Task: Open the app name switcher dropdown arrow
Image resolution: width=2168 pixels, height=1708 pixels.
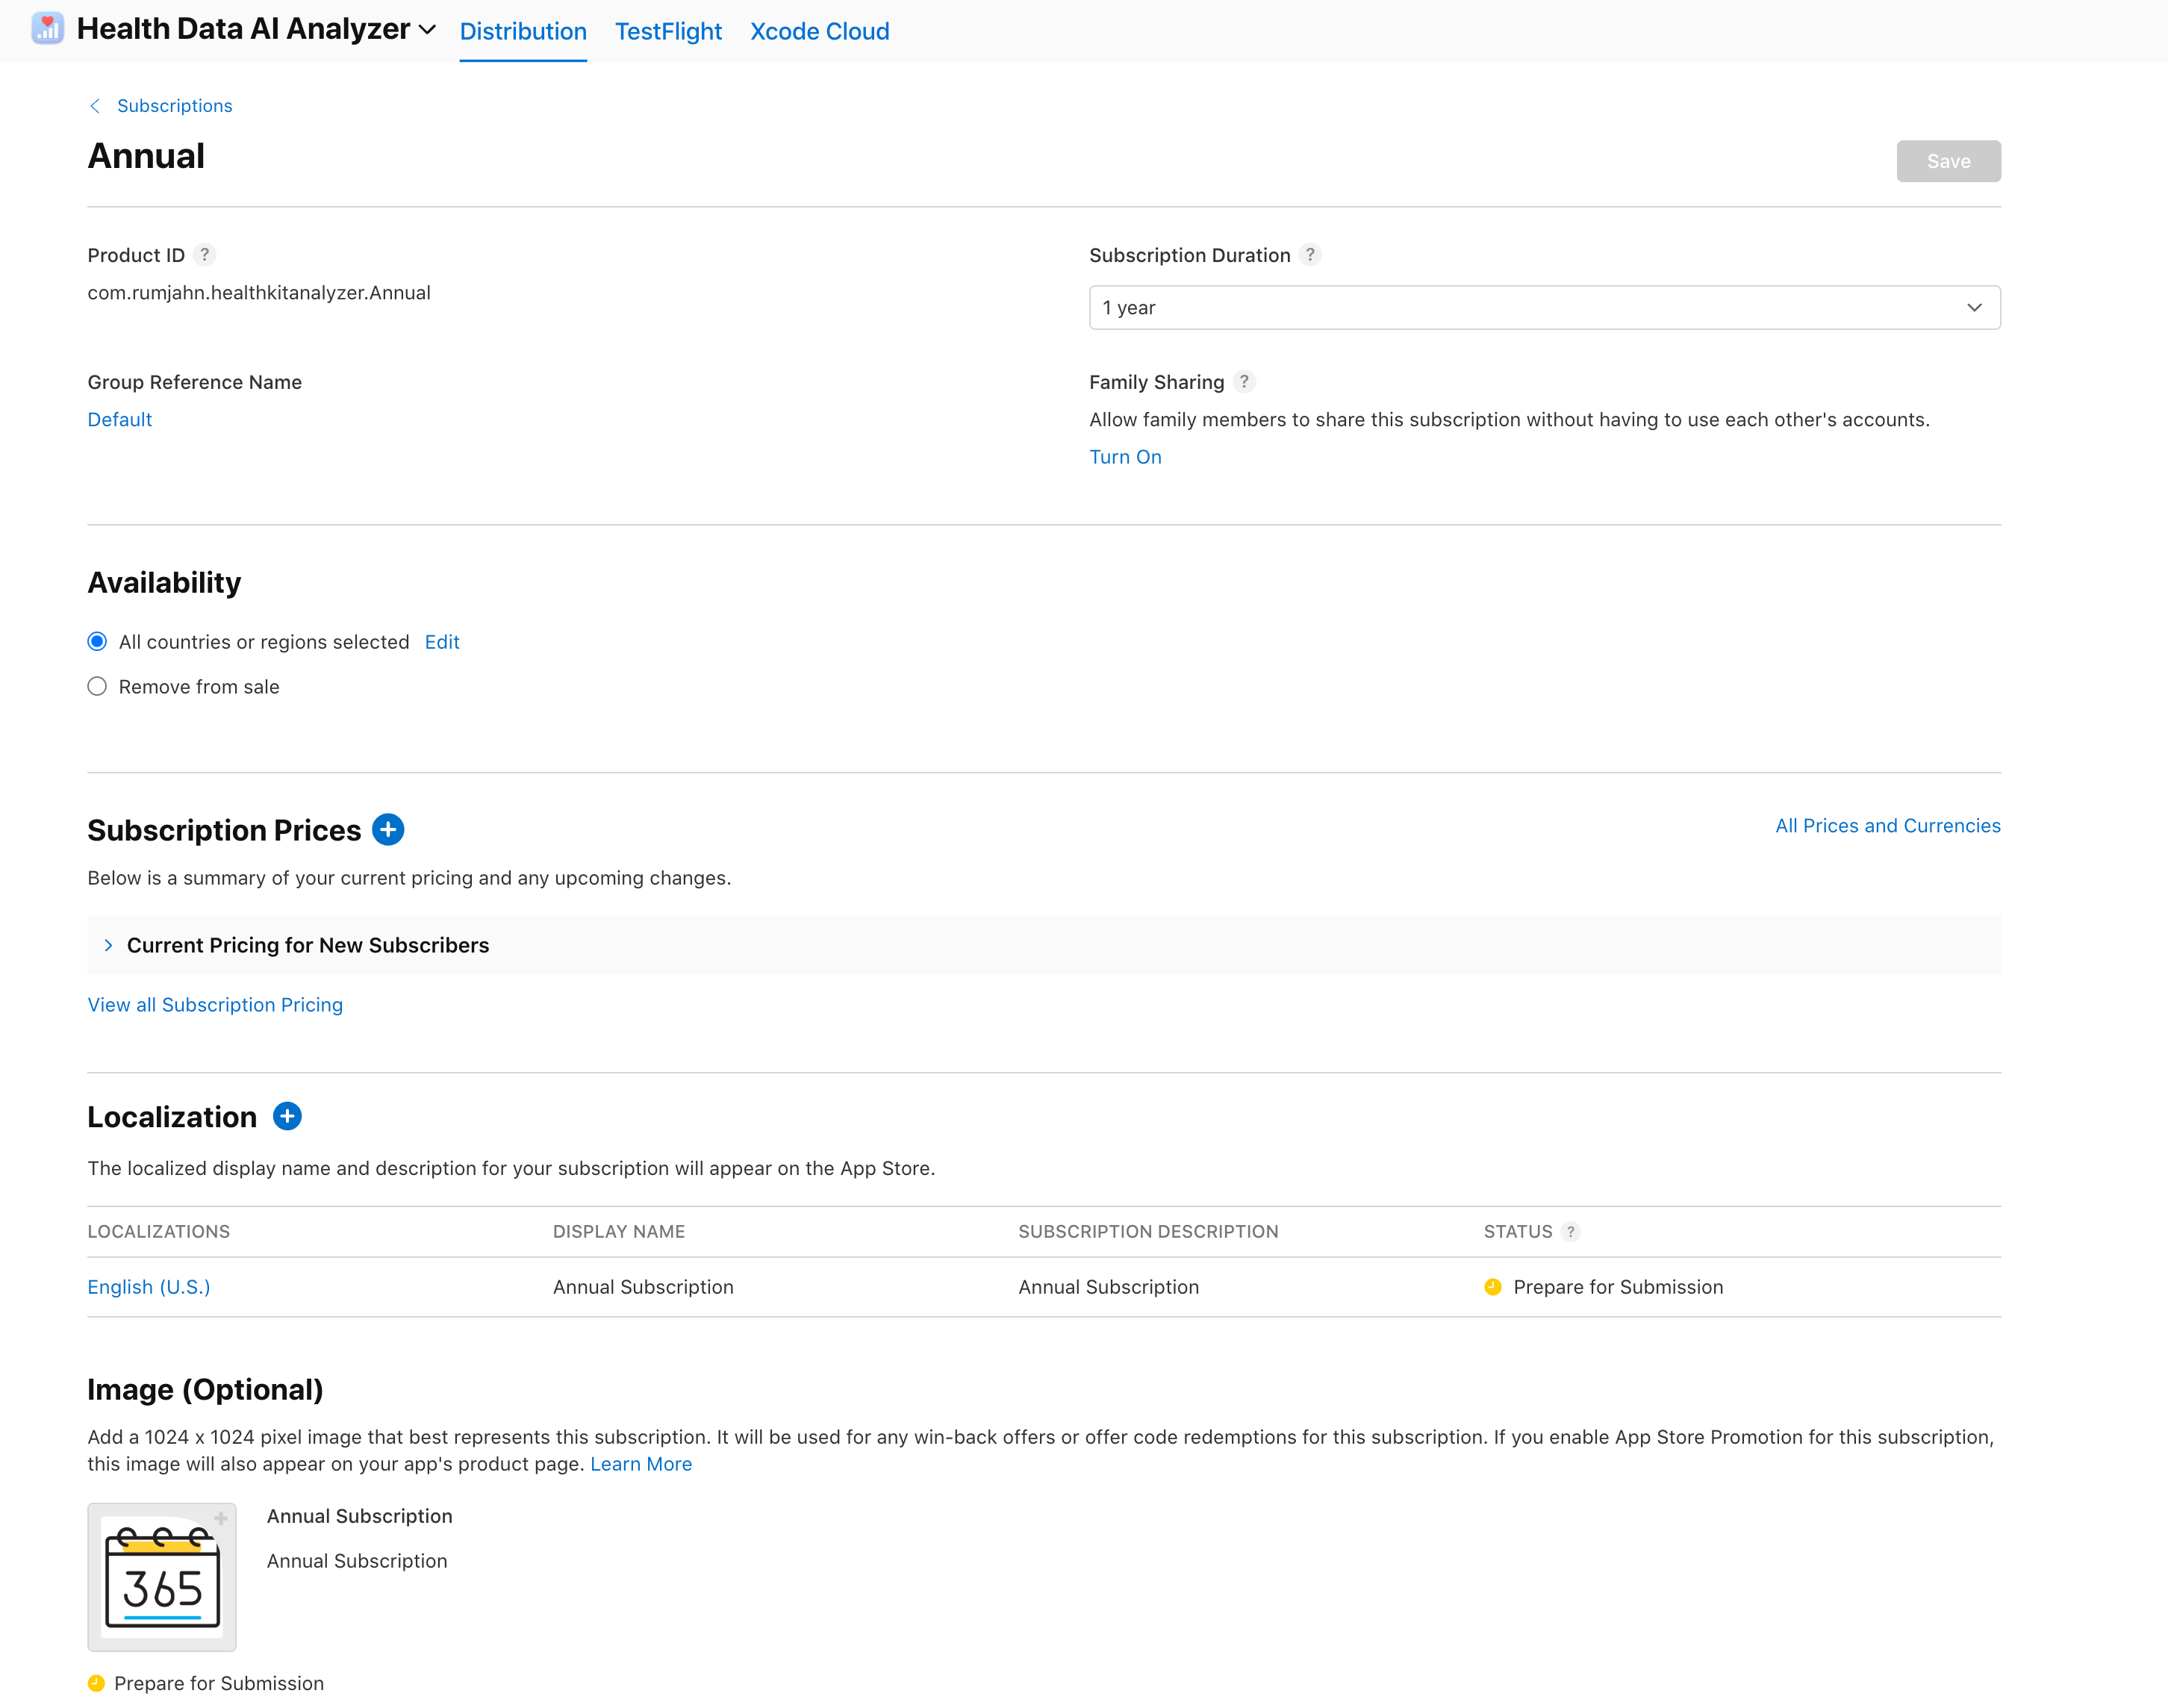Action: 427,30
